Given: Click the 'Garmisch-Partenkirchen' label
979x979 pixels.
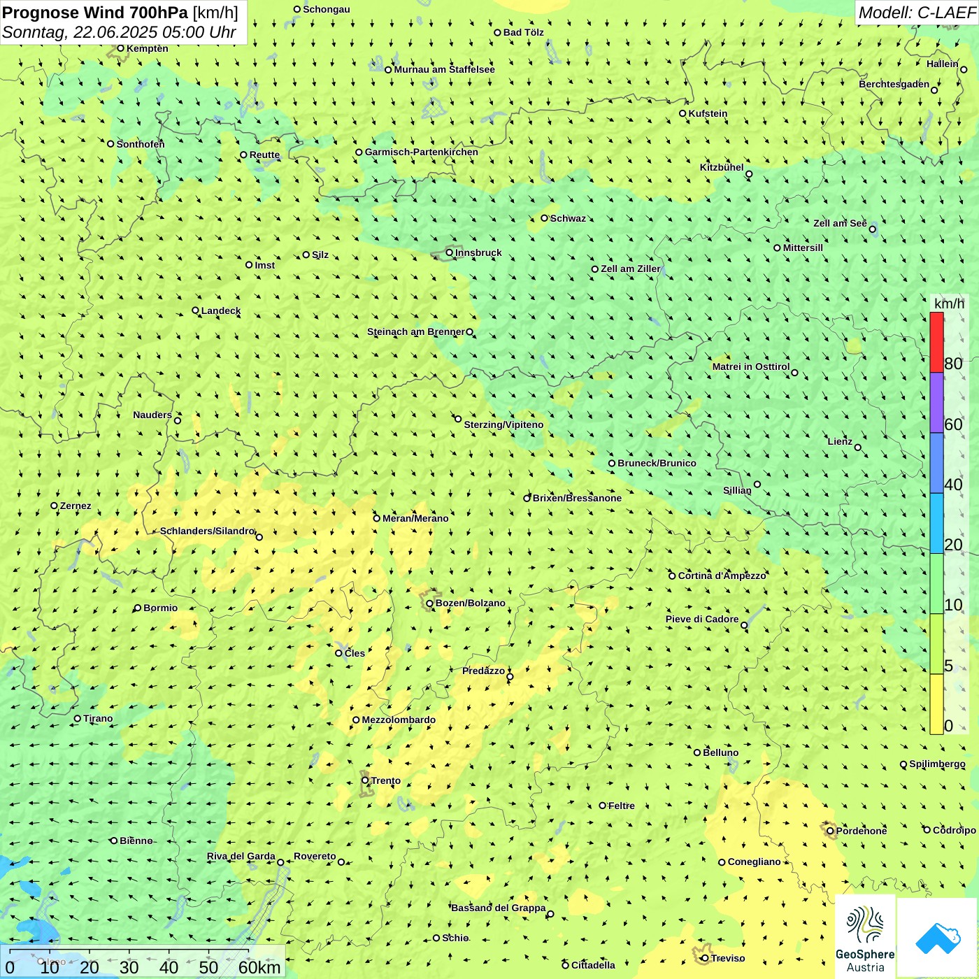Looking at the screenshot, I should point(422,152).
